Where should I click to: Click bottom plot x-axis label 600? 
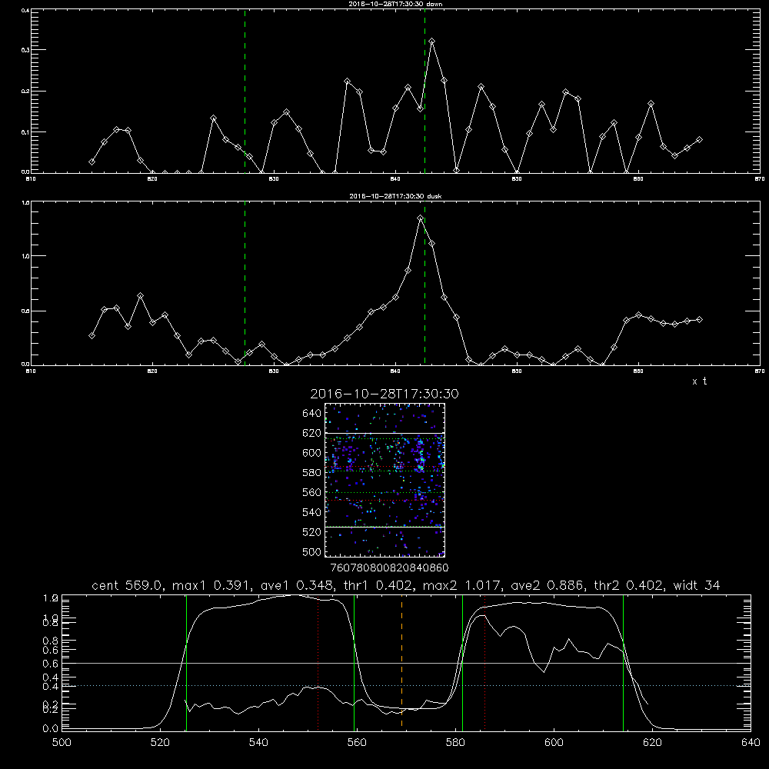(x=554, y=743)
